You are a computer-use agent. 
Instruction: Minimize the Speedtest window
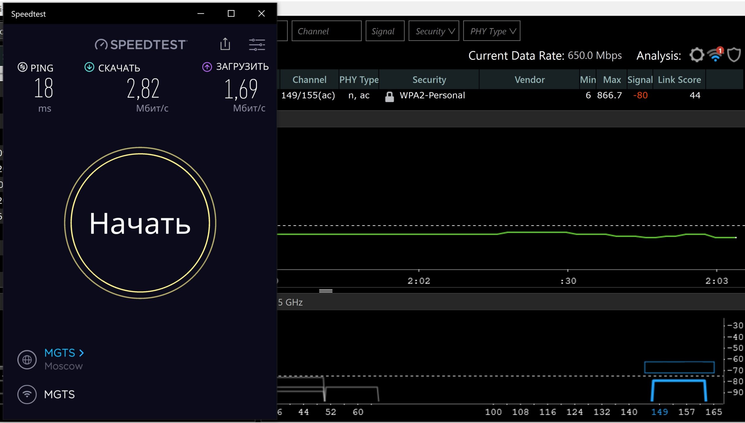(201, 13)
